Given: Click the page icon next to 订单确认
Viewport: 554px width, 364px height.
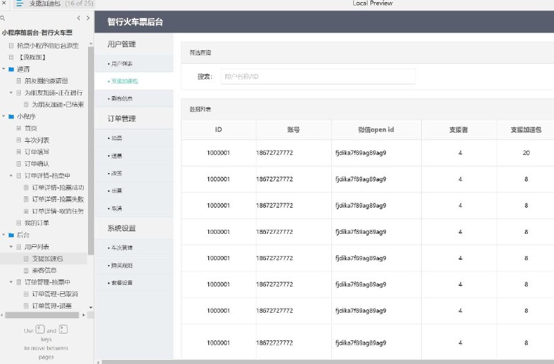Looking at the screenshot, I should point(19,164).
